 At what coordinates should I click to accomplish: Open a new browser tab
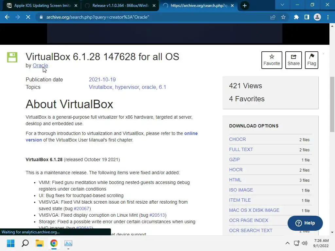click(x=245, y=6)
